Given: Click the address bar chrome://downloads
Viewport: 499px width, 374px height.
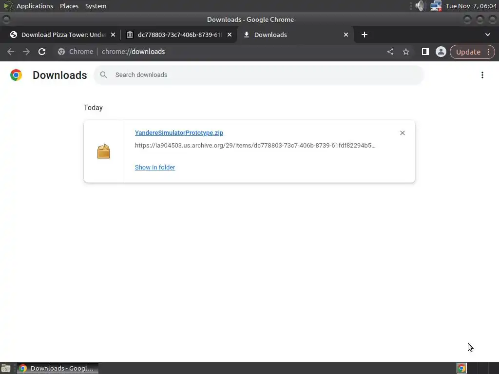Looking at the screenshot, I should click(x=134, y=52).
